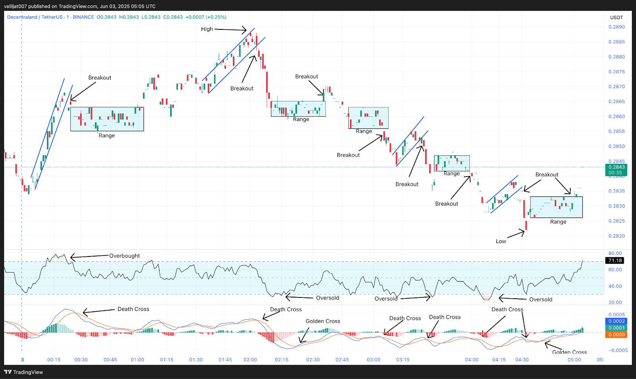The width and height of the screenshot is (636, 379).
Task: Click the price axis value 0.2850
Action: tap(617, 146)
